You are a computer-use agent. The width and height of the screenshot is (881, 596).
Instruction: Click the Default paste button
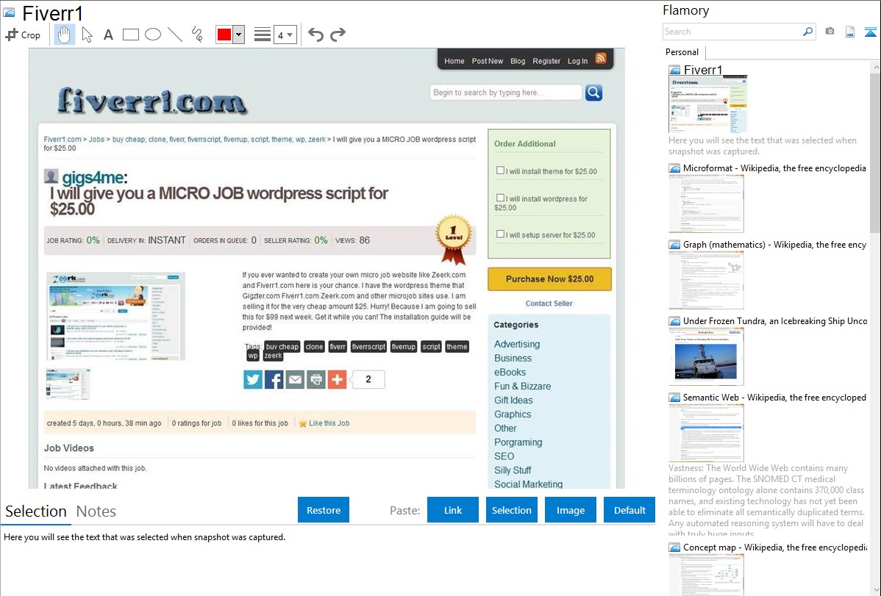pos(629,510)
